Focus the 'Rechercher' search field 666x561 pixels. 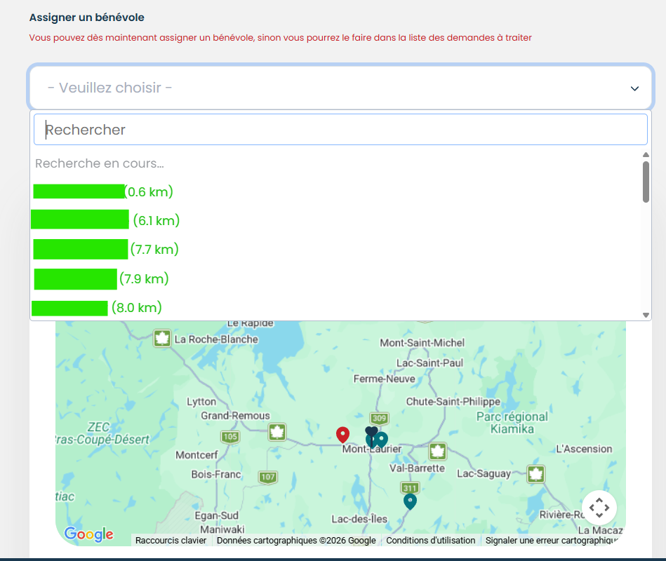point(340,130)
